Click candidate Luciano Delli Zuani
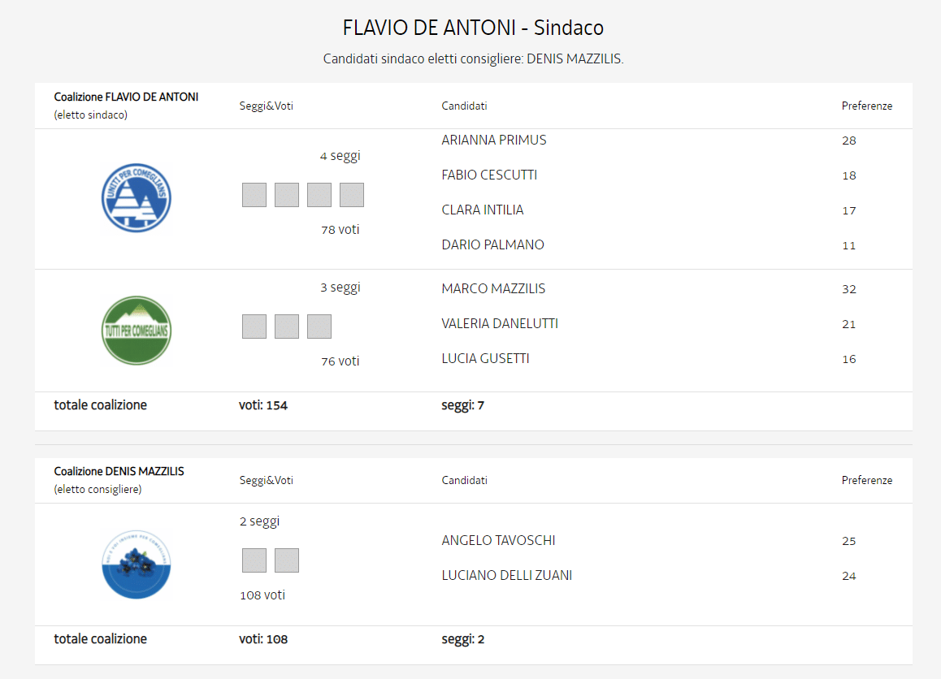The height and width of the screenshot is (679, 941). pos(506,575)
